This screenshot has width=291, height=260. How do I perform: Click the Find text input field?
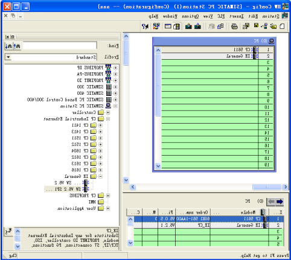[60, 46]
